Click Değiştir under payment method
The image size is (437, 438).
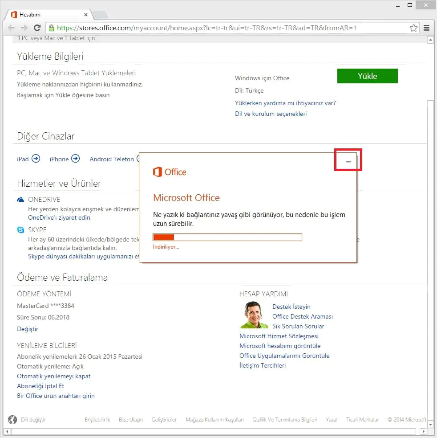(x=27, y=329)
